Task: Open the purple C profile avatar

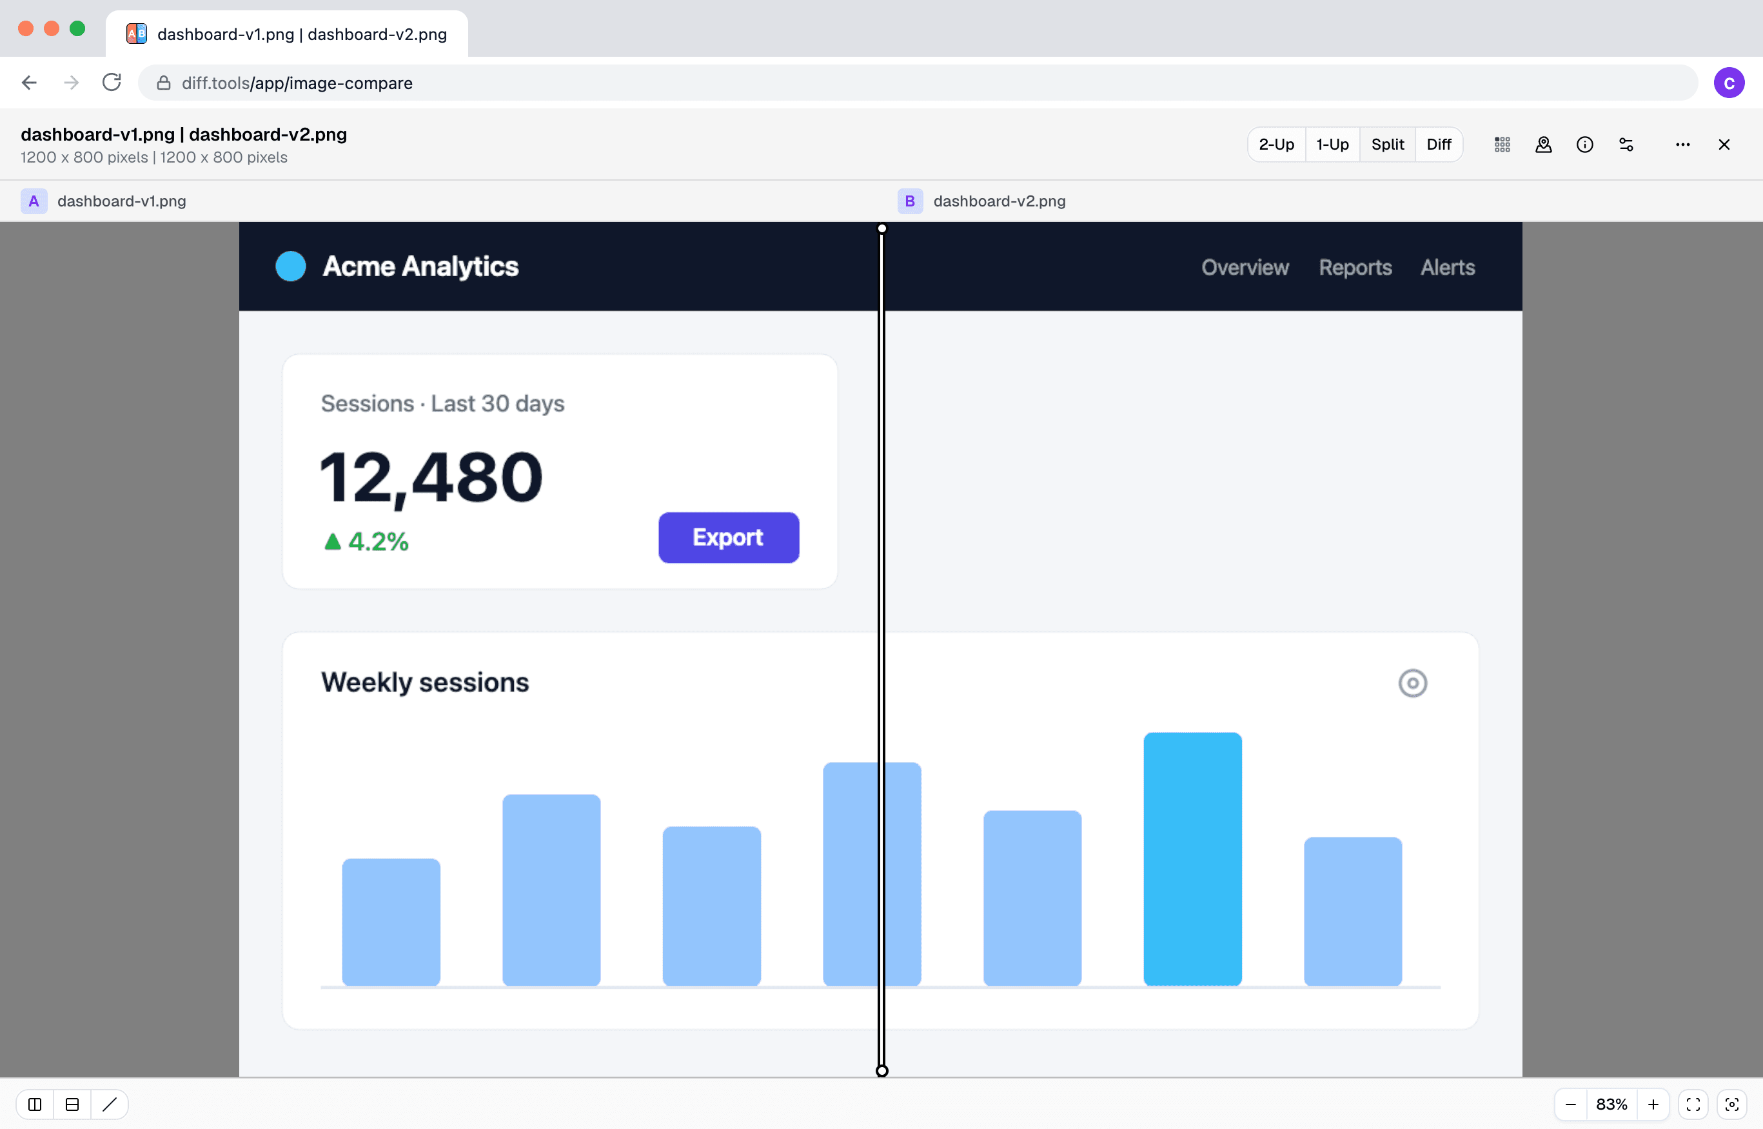Action: tap(1729, 83)
